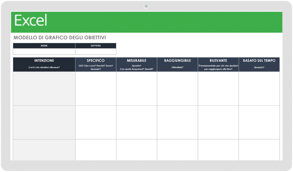Screen dimensions: 293x172
Task: Click the prompt "Con quale frequenza? Quanti?"
Action: [136, 69]
